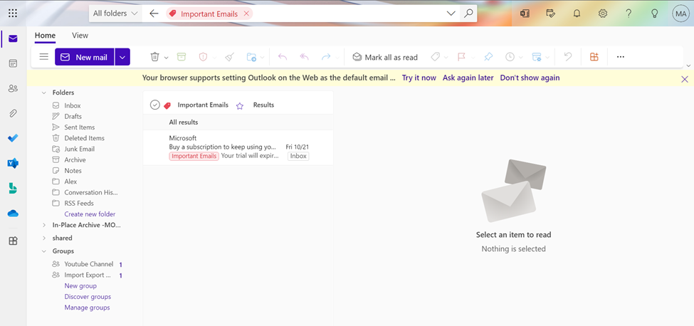Click the Archive toolbar icon
This screenshot has width=694, height=326.
181,57
